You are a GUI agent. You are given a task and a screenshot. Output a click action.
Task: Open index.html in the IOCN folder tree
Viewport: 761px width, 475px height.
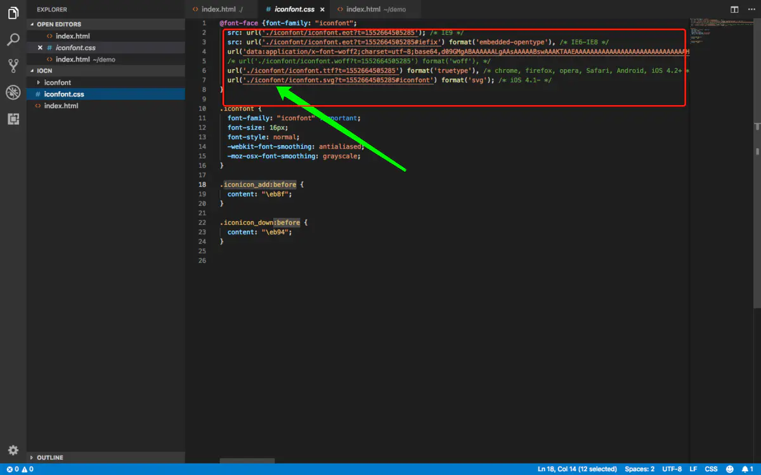pos(61,106)
